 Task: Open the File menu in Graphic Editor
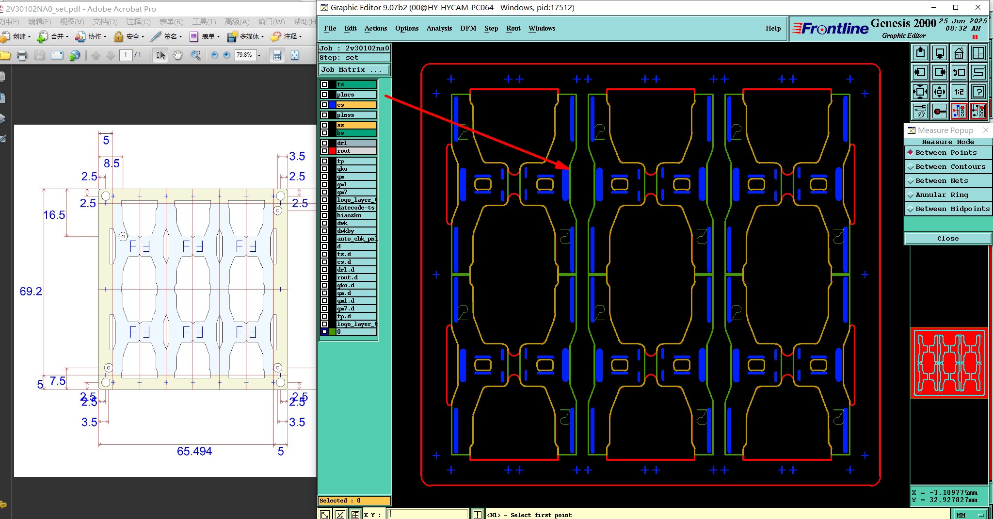330,28
